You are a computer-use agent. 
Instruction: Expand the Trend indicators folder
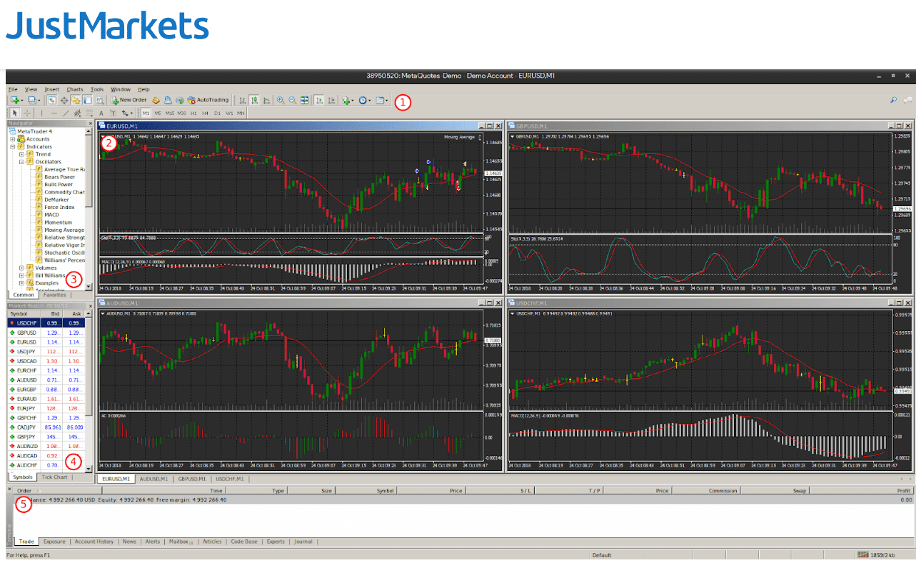click(21, 154)
